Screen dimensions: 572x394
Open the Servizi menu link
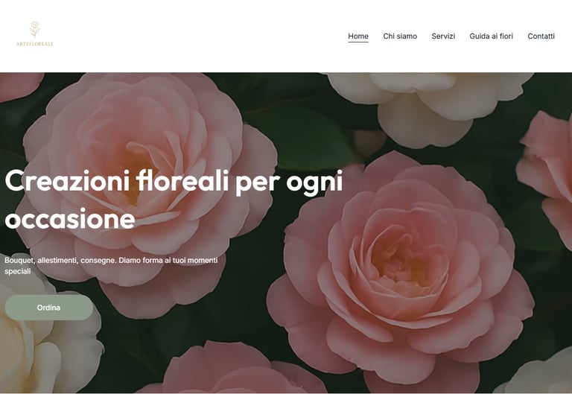[x=443, y=36]
